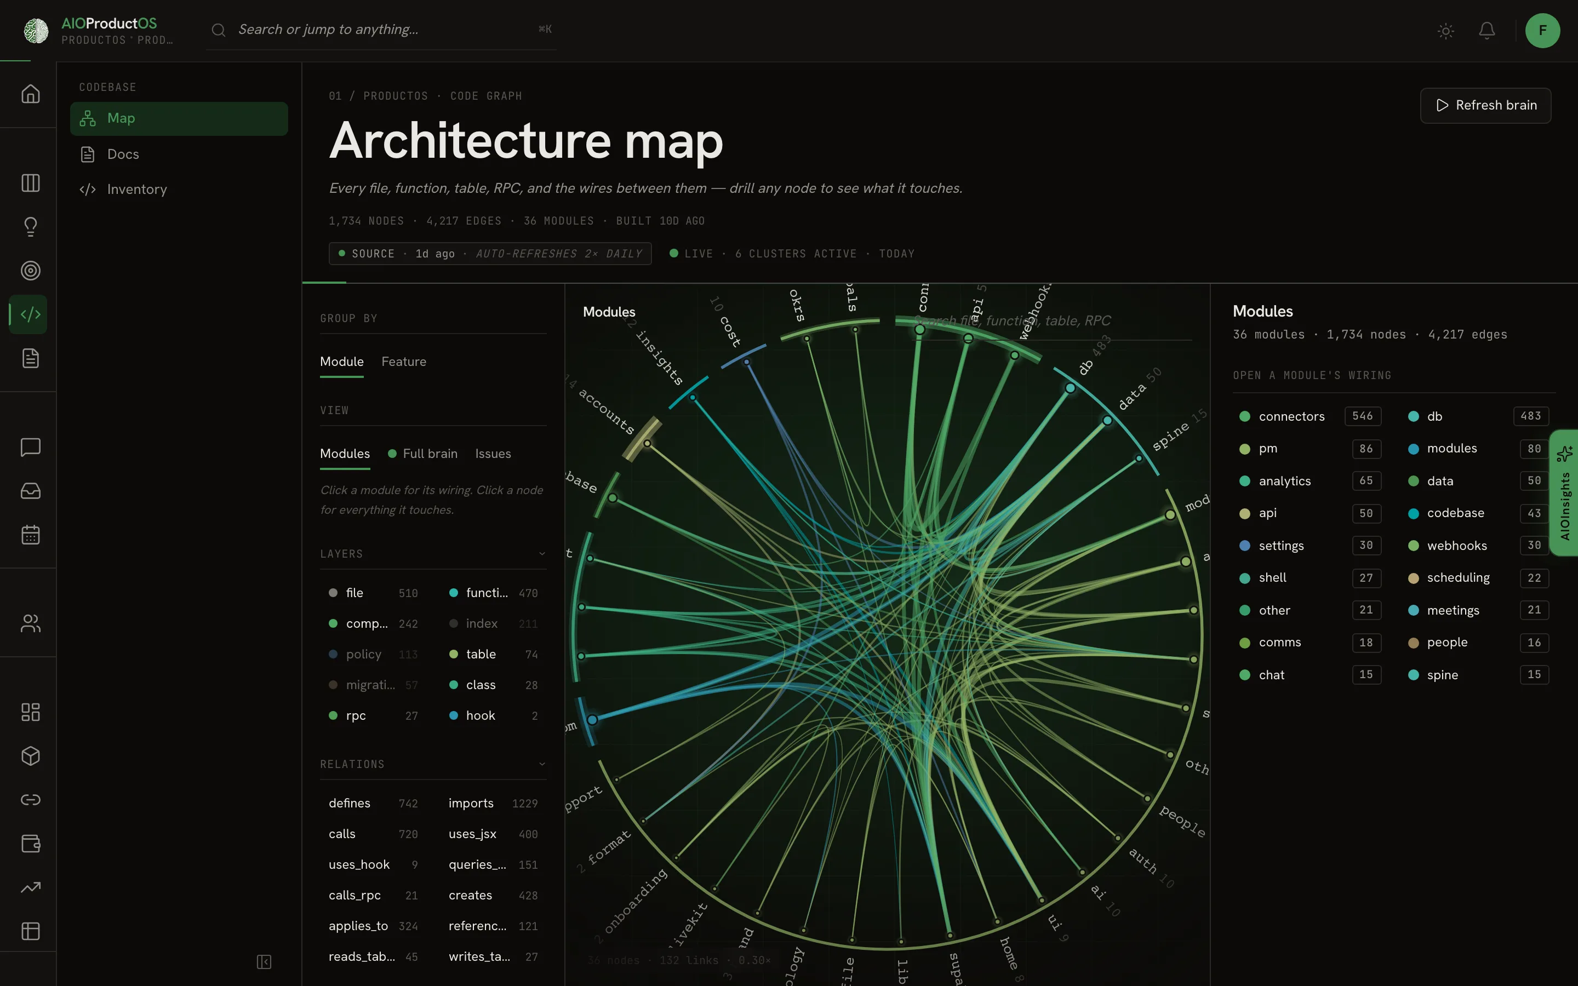
Task: Filter by uses_jsx relation
Action: pyautogui.click(x=494, y=834)
